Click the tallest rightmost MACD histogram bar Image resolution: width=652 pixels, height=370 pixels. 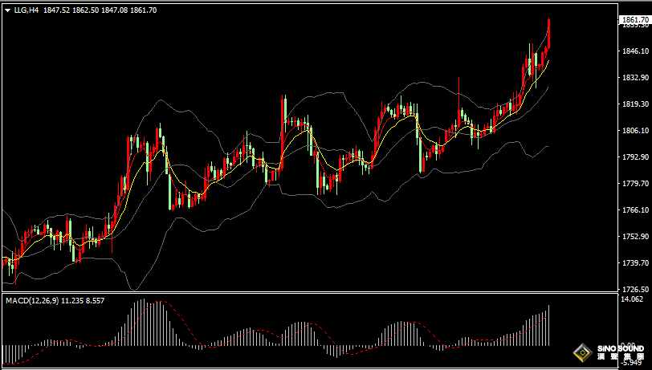point(549,325)
